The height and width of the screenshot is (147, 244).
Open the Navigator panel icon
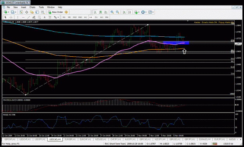coord(32,12)
